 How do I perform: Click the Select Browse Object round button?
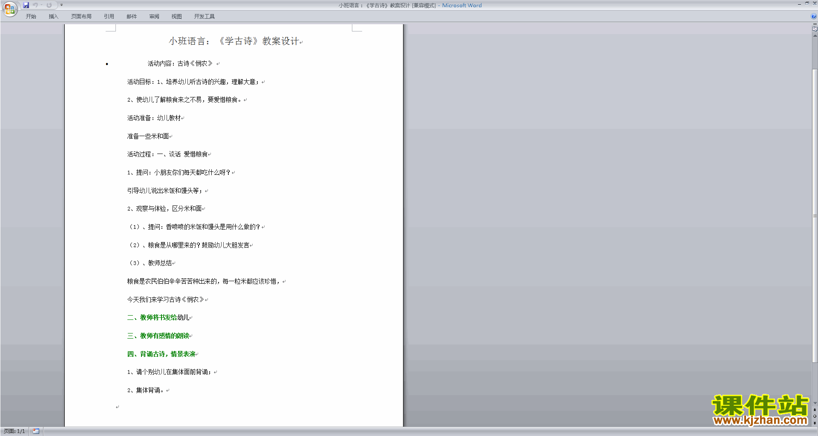(815, 416)
